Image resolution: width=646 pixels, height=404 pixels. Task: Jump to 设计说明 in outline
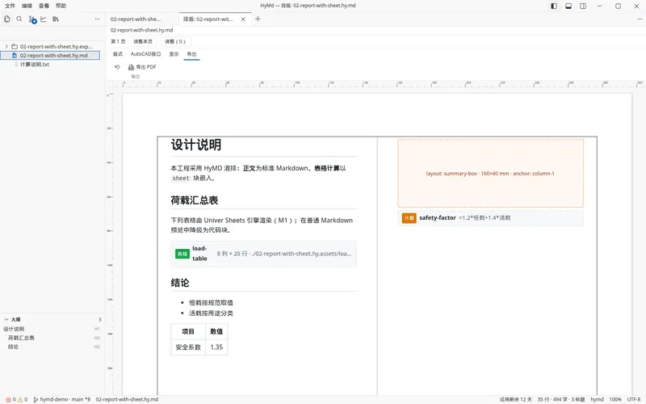tap(14, 329)
